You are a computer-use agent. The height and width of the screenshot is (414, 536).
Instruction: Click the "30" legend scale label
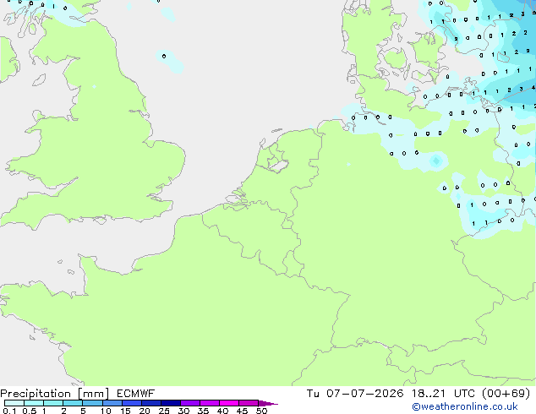pyautogui.click(x=183, y=411)
